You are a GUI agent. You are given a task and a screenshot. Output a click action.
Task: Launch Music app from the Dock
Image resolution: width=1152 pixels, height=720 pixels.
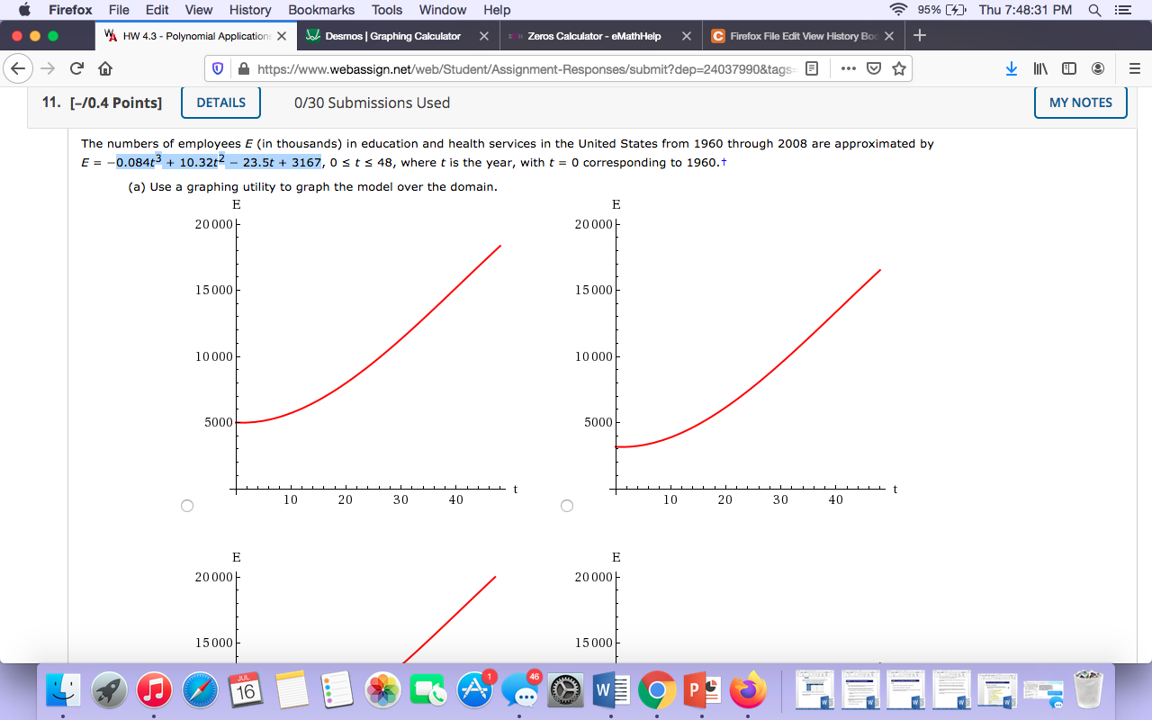(155, 690)
